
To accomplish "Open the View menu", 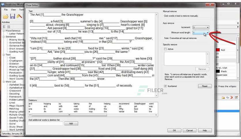I will (13, 10).
